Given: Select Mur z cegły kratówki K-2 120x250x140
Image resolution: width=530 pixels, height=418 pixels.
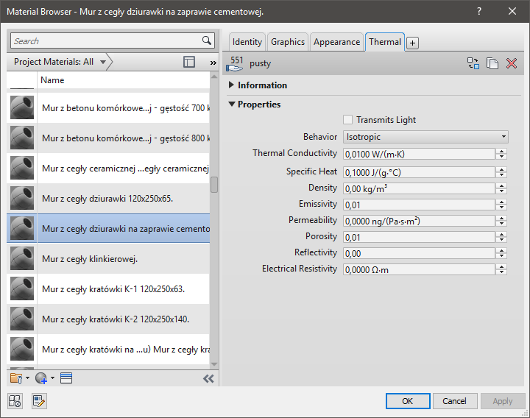Looking at the screenshot, I should 108,319.
